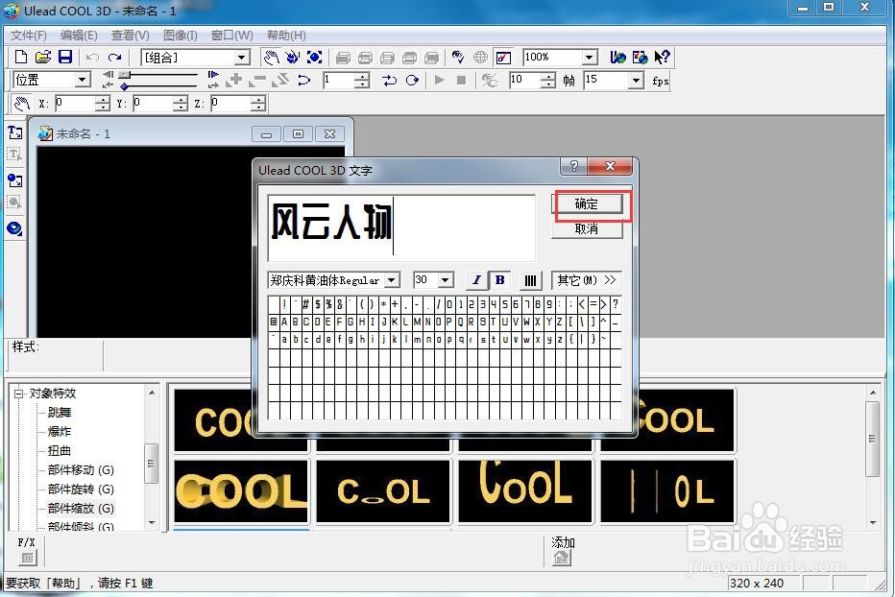Image resolution: width=895 pixels, height=597 pixels.
Task: Select 部件移动 (G) in tree
Action: coord(81,469)
